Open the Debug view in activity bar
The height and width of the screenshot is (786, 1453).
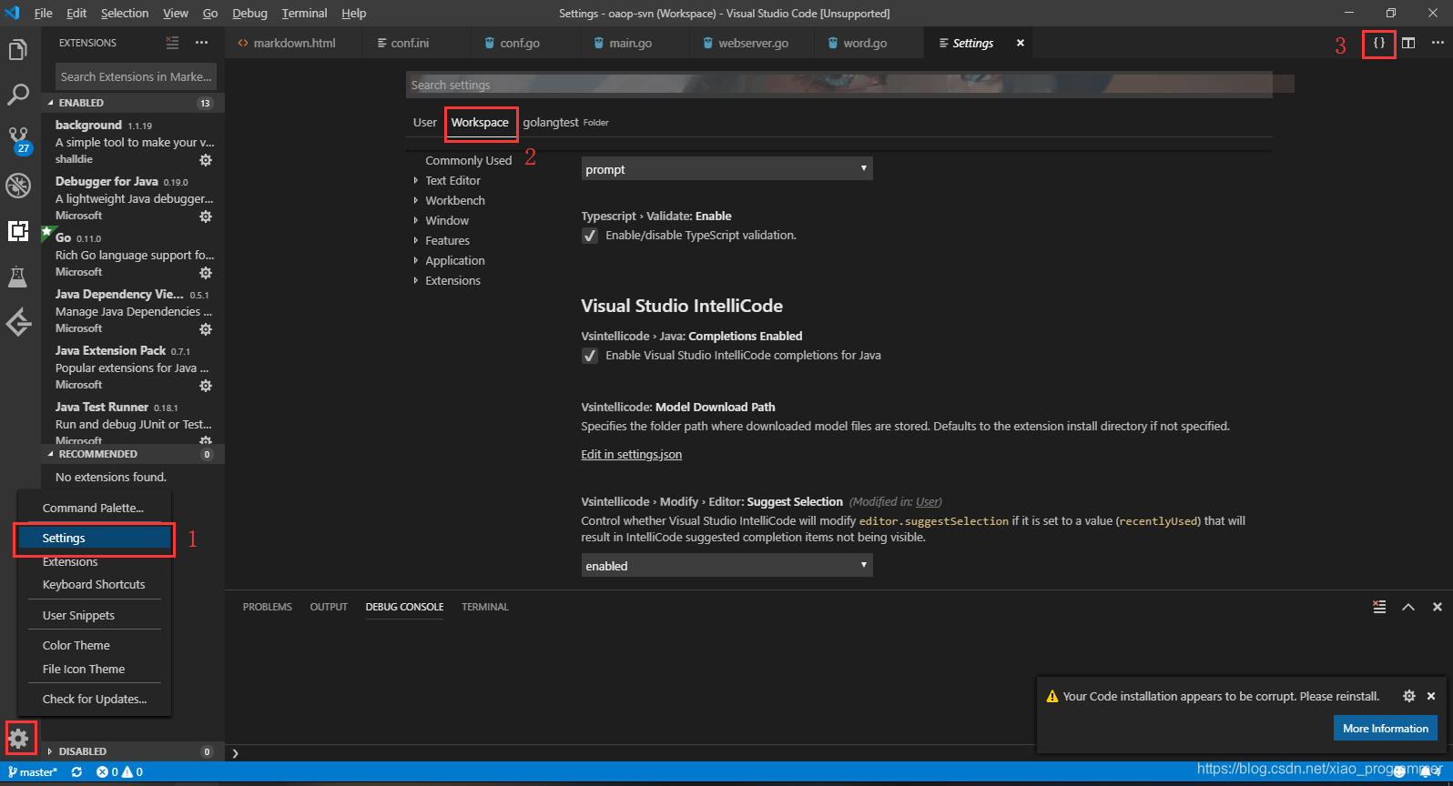pos(17,186)
